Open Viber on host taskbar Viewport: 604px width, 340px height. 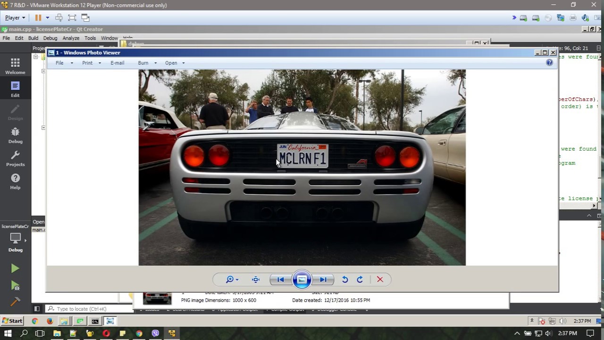click(155, 333)
